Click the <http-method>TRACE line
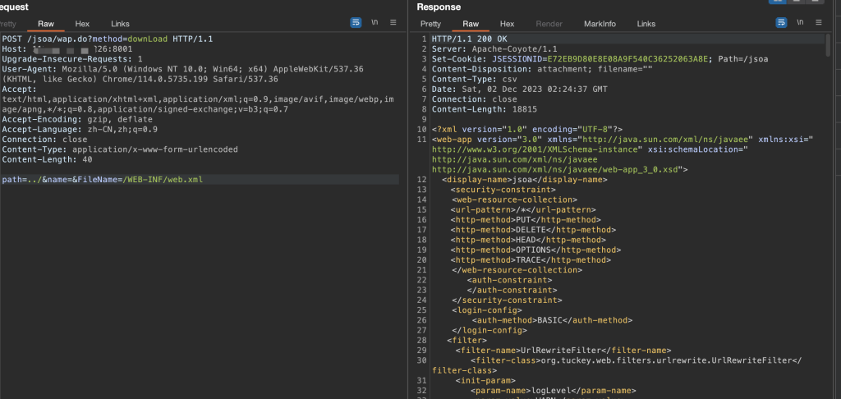This screenshot has width=841, height=399. (531, 260)
